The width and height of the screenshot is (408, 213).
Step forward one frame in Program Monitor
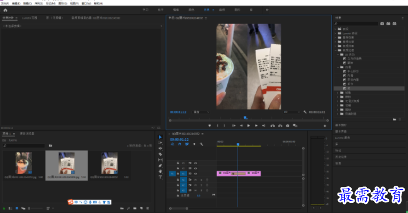(x=256, y=126)
